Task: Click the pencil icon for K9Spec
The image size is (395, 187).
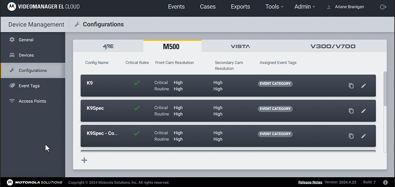Action: coord(364,111)
